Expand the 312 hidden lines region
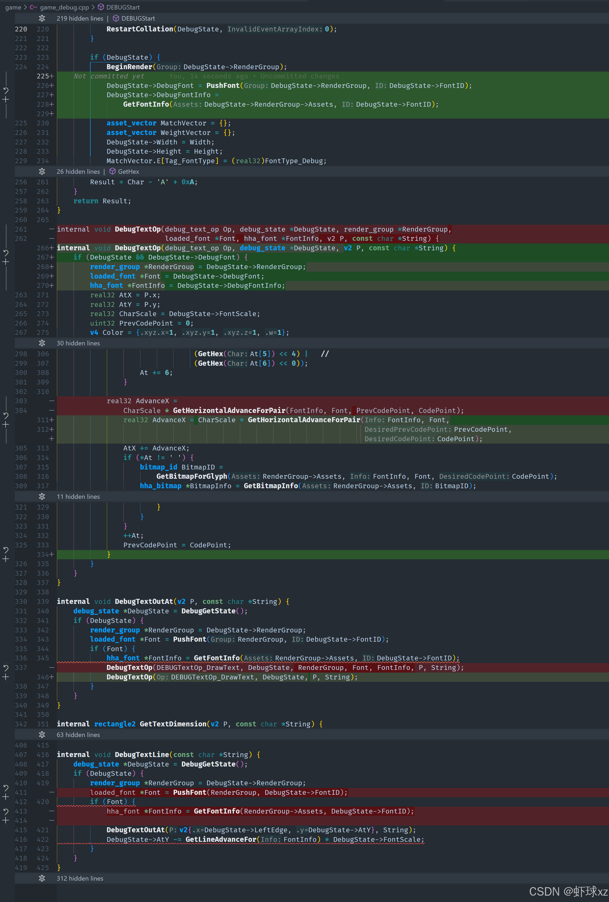The image size is (609, 902). point(42,878)
